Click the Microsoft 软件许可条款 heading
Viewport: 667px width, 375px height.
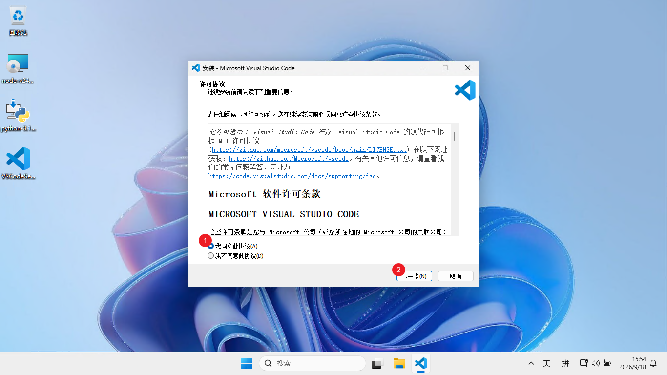tap(265, 194)
